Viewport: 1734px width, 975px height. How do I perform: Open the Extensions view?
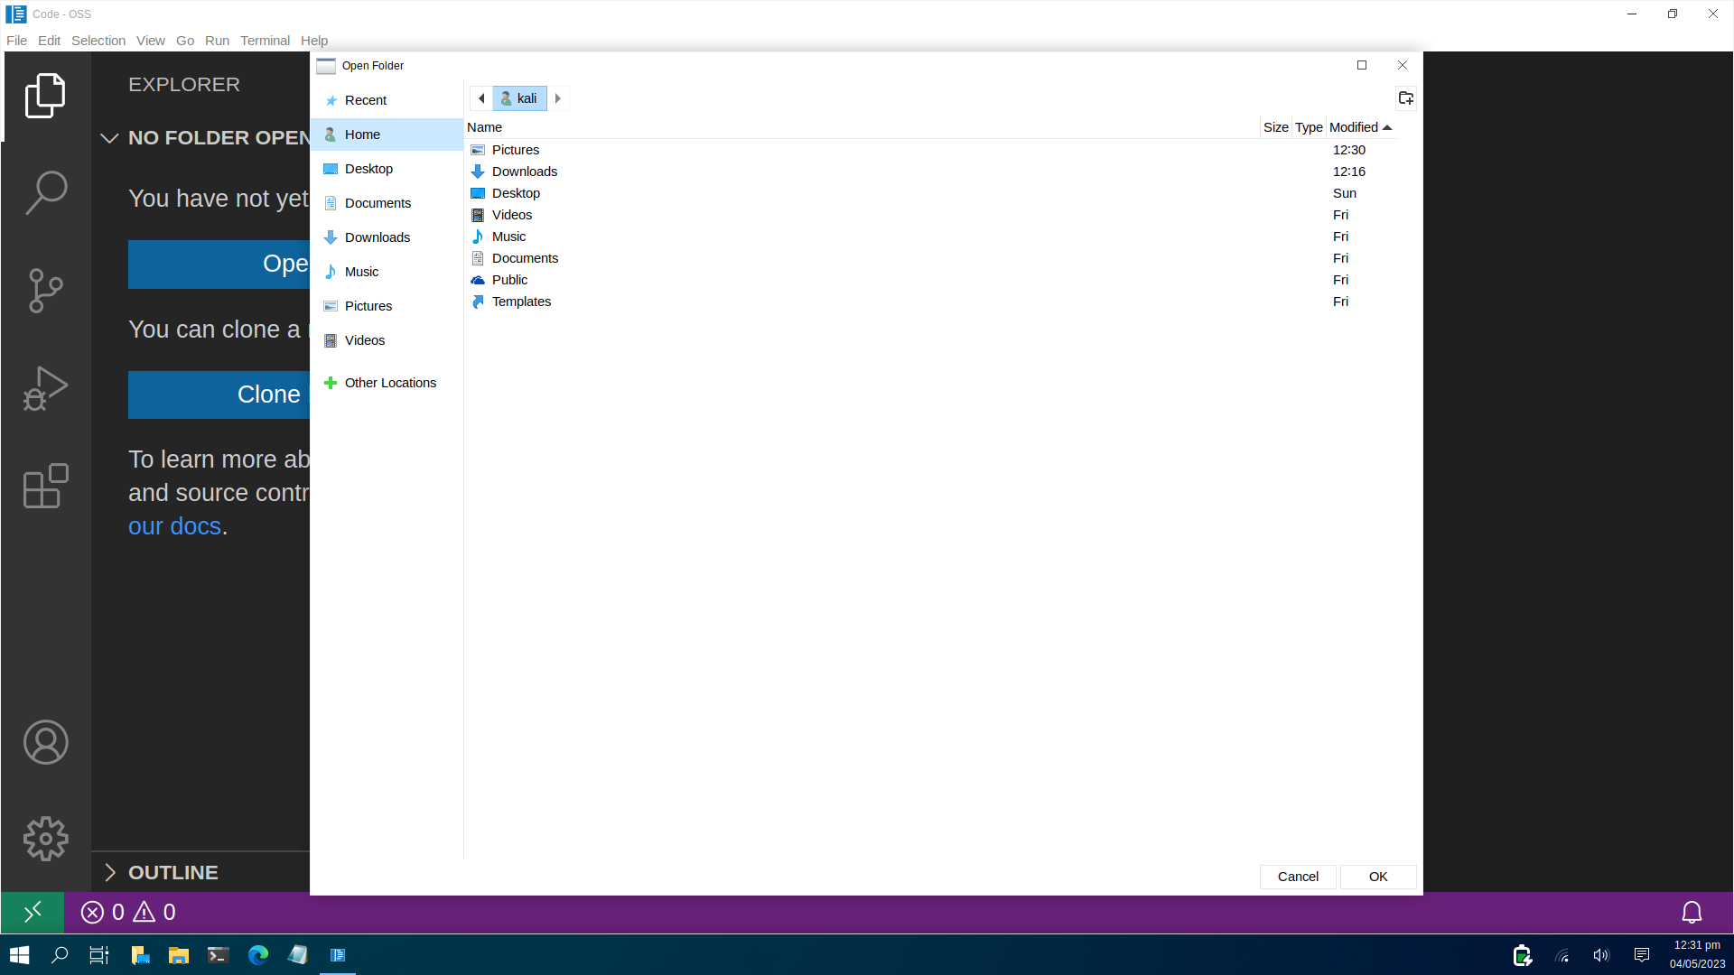click(x=46, y=486)
